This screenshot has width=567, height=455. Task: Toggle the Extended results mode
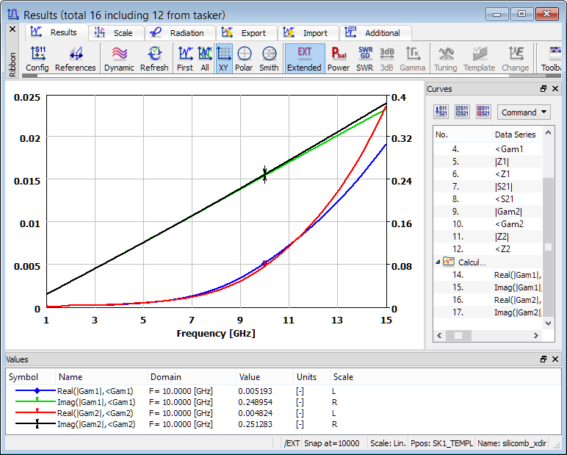click(304, 58)
